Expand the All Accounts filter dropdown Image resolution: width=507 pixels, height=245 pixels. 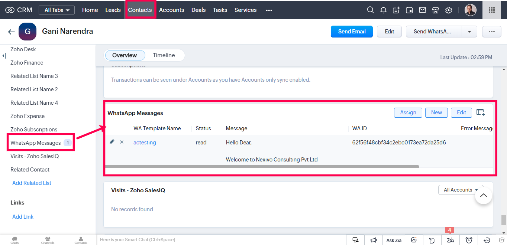click(461, 190)
